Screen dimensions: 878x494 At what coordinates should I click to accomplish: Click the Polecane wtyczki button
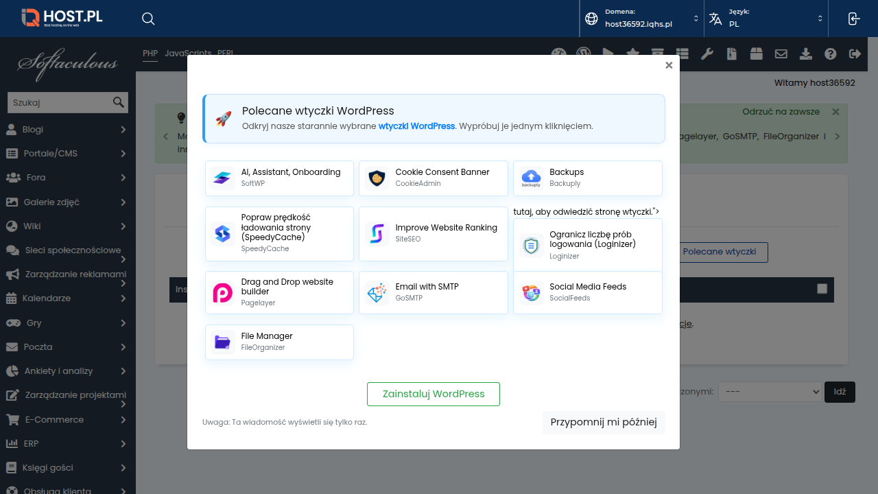pyautogui.click(x=720, y=252)
